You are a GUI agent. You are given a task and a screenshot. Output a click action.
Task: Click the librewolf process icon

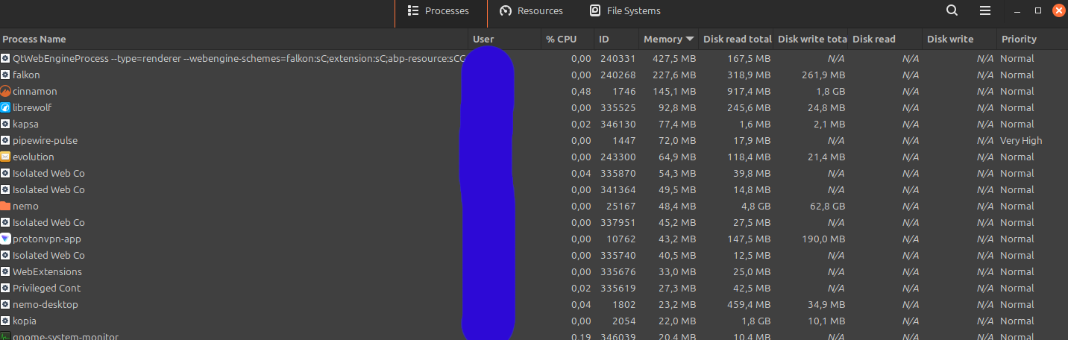(x=5, y=107)
